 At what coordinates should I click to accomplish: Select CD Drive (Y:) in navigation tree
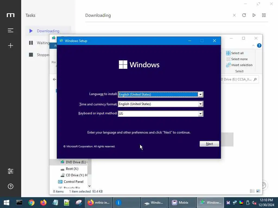(74, 175)
